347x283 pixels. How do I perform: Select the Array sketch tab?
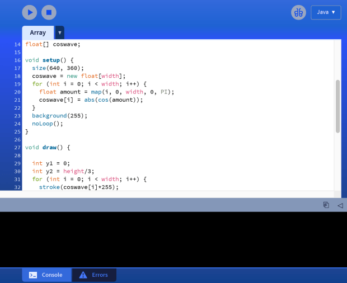point(38,32)
